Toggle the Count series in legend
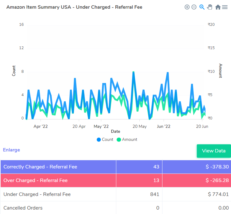The image size is (231, 214). point(105,139)
